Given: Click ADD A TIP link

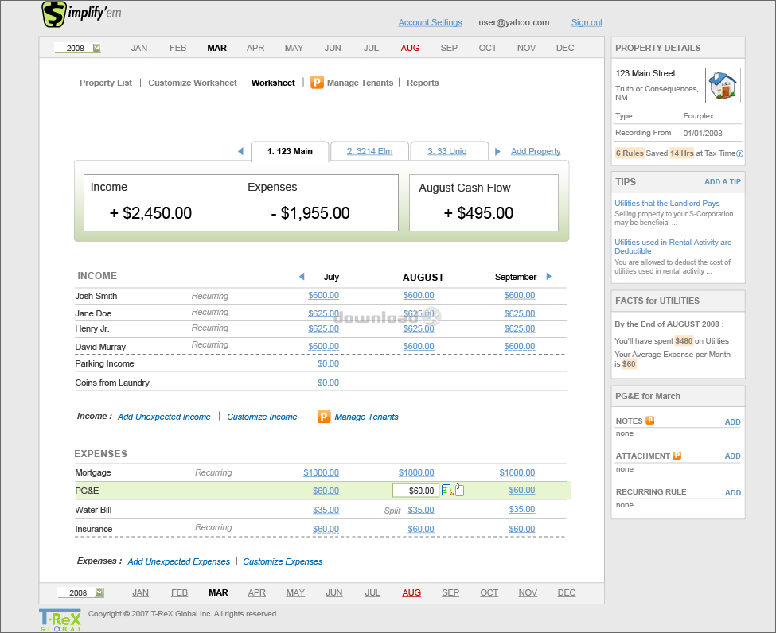Looking at the screenshot, I should 723,182.
